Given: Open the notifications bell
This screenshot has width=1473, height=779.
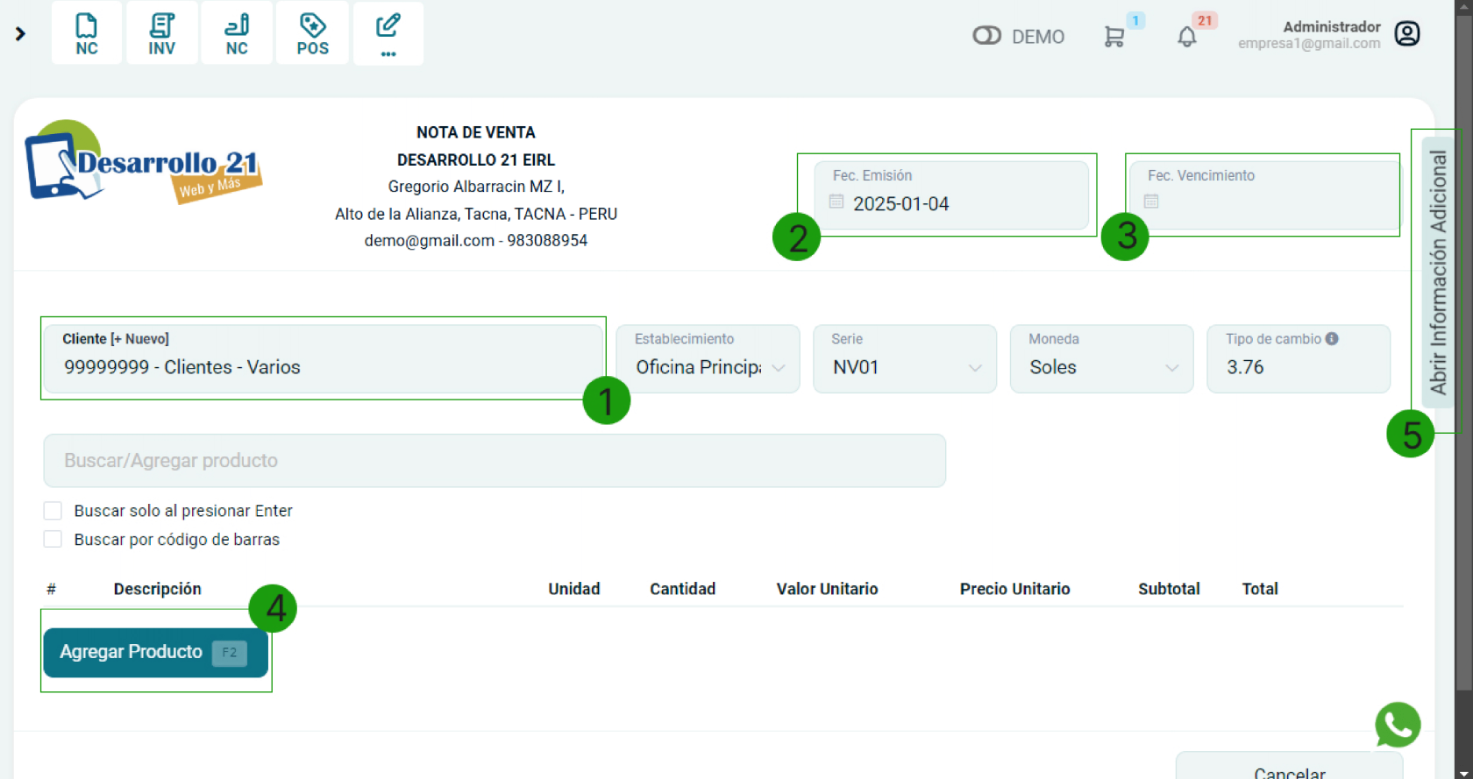Looking at the screenshot, I should pyautogui.click(x=1186, y=37).
